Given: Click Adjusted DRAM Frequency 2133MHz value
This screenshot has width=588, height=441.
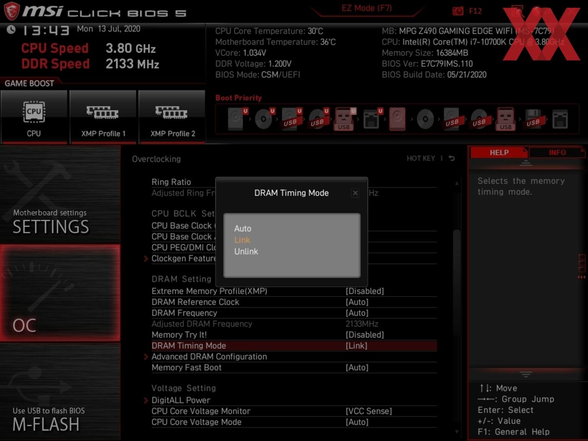Looking at the screenshot, I should tap(362, 324).
